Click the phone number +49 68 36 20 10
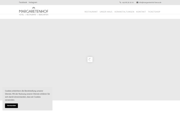The height and width of the screenshot is (113, 180). [x=128, y=2]
